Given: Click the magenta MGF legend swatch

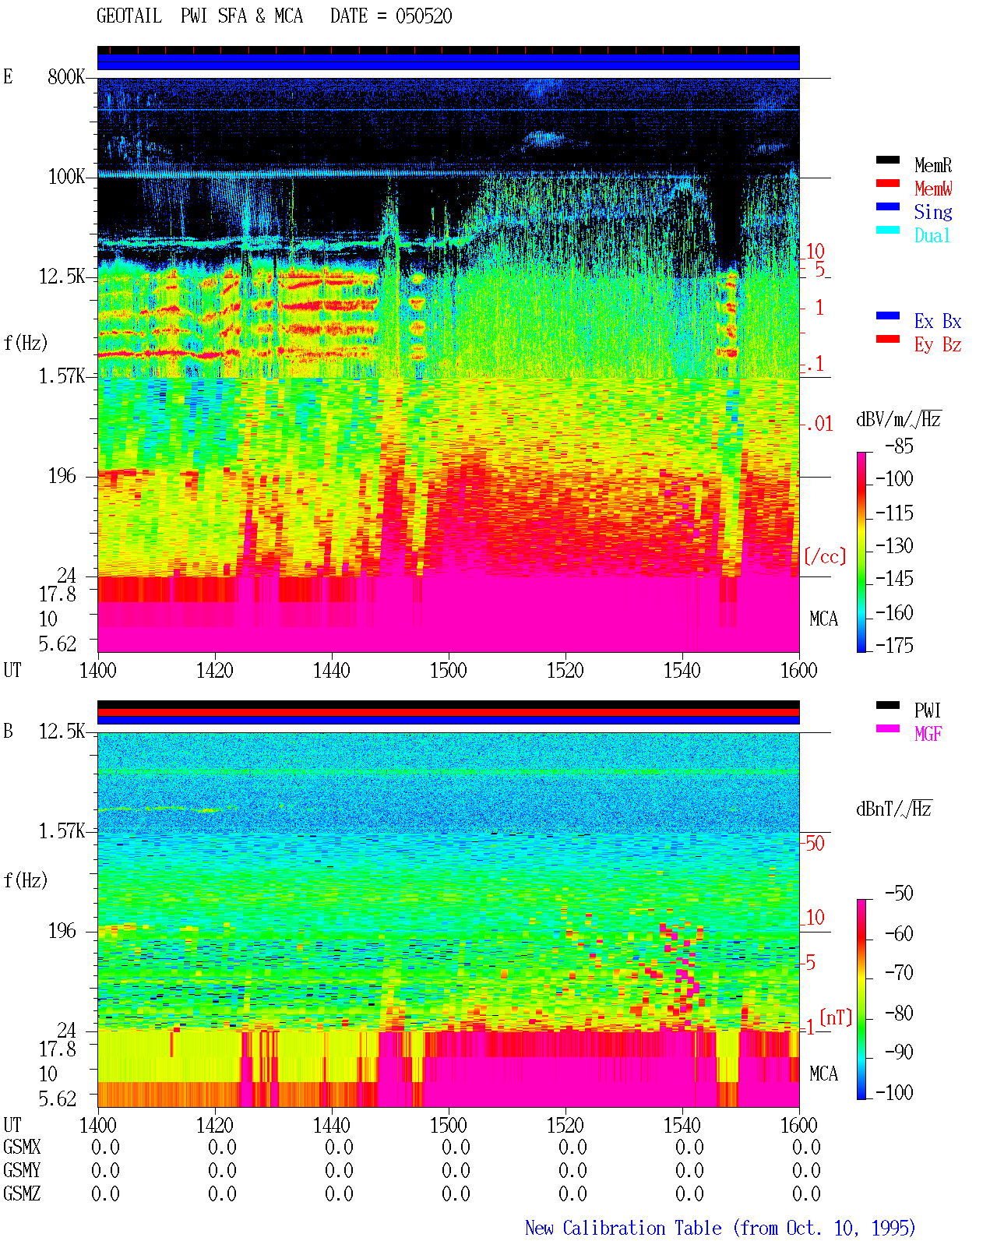Looking at the screenshot, I should pos(888,729).
